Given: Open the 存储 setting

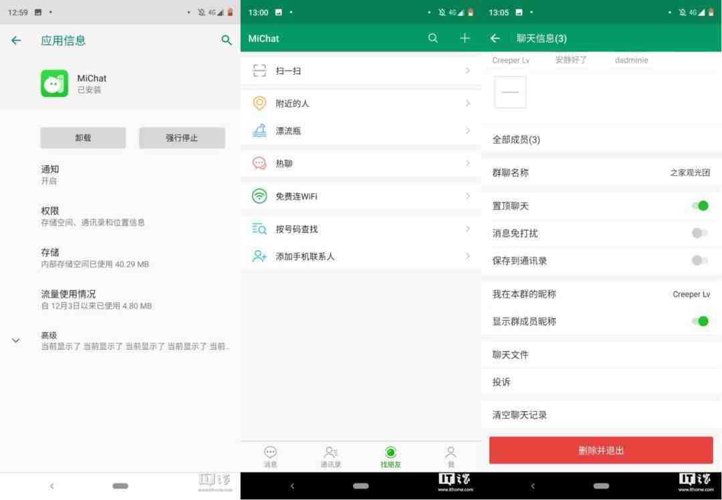Looking at the screenshot, I should [120, 258].
